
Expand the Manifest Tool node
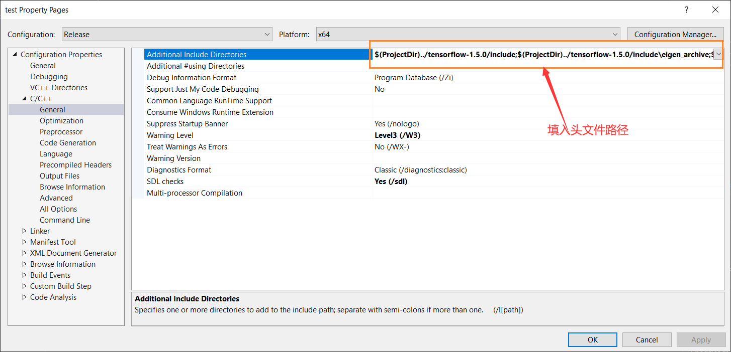[x=23, y=242]
